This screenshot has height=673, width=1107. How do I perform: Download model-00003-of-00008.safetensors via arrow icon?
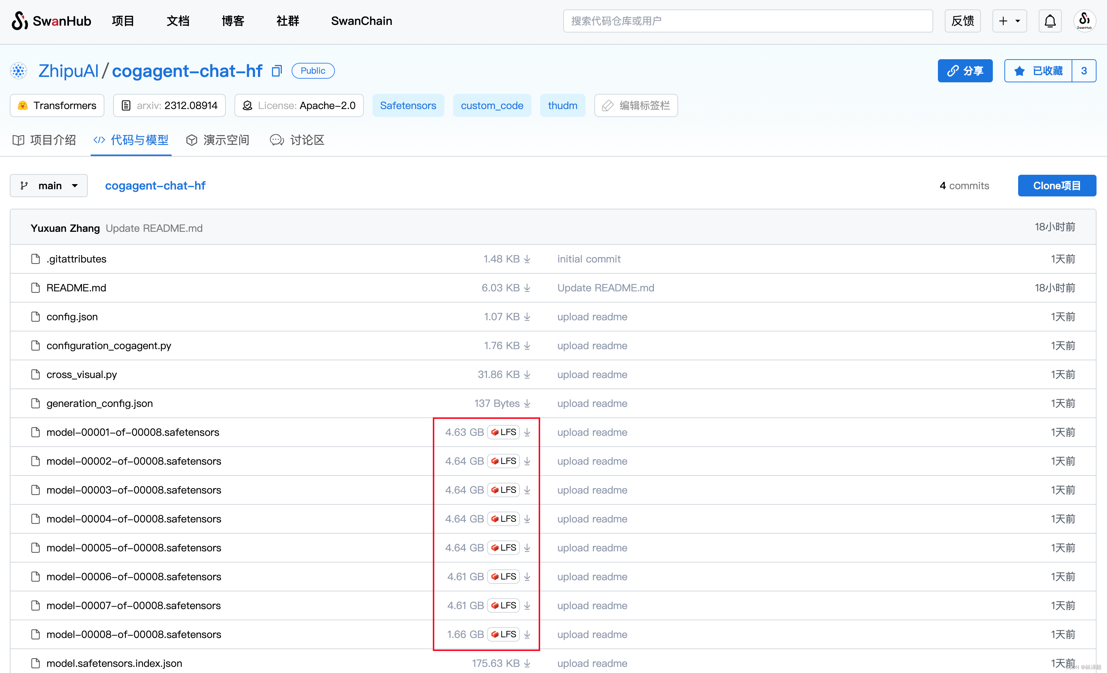coord(527,490)
